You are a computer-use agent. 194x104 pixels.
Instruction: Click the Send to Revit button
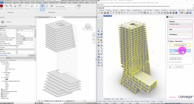point(180,51)
